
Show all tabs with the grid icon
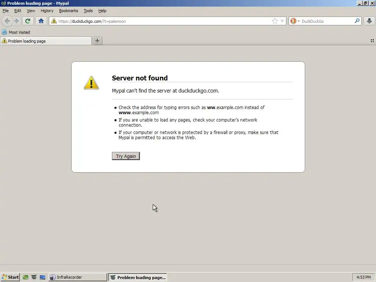[x=372, y=41]
